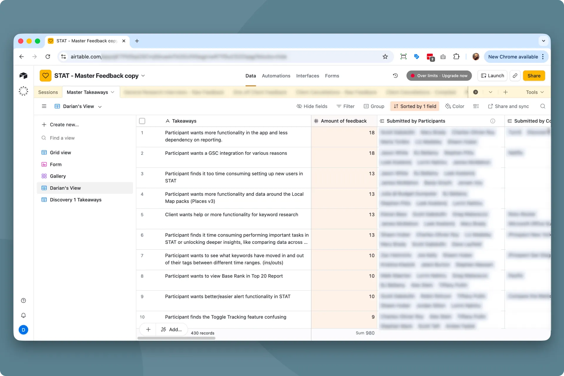Open the Color options
This screenshot has width=564, height=376.
(x=455, y=106)
